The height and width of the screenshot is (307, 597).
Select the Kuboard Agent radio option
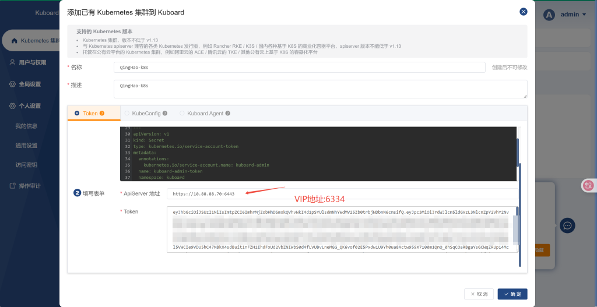[x=182, y=114]
